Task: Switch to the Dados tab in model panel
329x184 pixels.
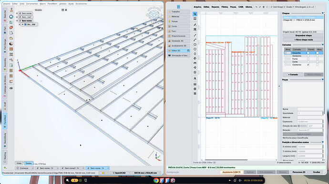Action: click(x=29, y=163)
